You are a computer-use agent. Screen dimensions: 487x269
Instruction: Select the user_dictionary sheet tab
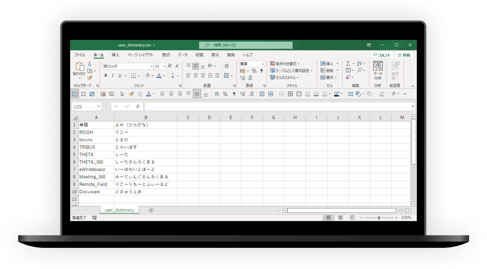[x=119, y=210]
